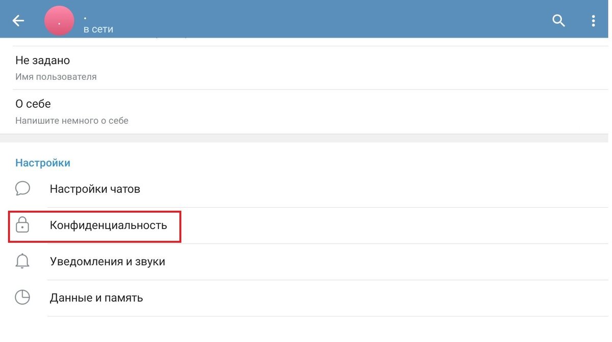This screenshot has width=612, height=342.
Task: Click the chat bubble icon
Action: point(22,189)
